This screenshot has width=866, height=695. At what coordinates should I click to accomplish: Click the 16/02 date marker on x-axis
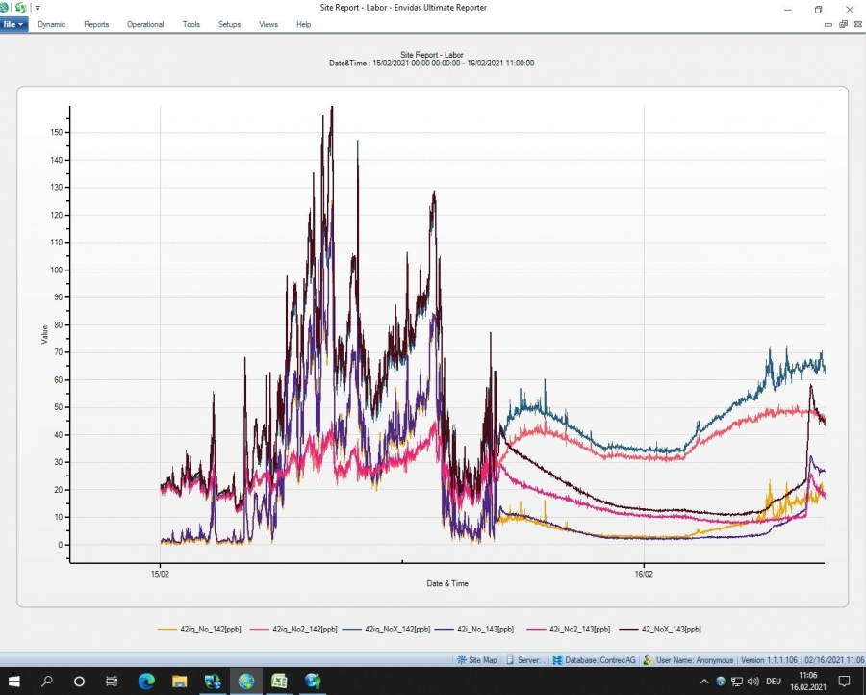644,573
